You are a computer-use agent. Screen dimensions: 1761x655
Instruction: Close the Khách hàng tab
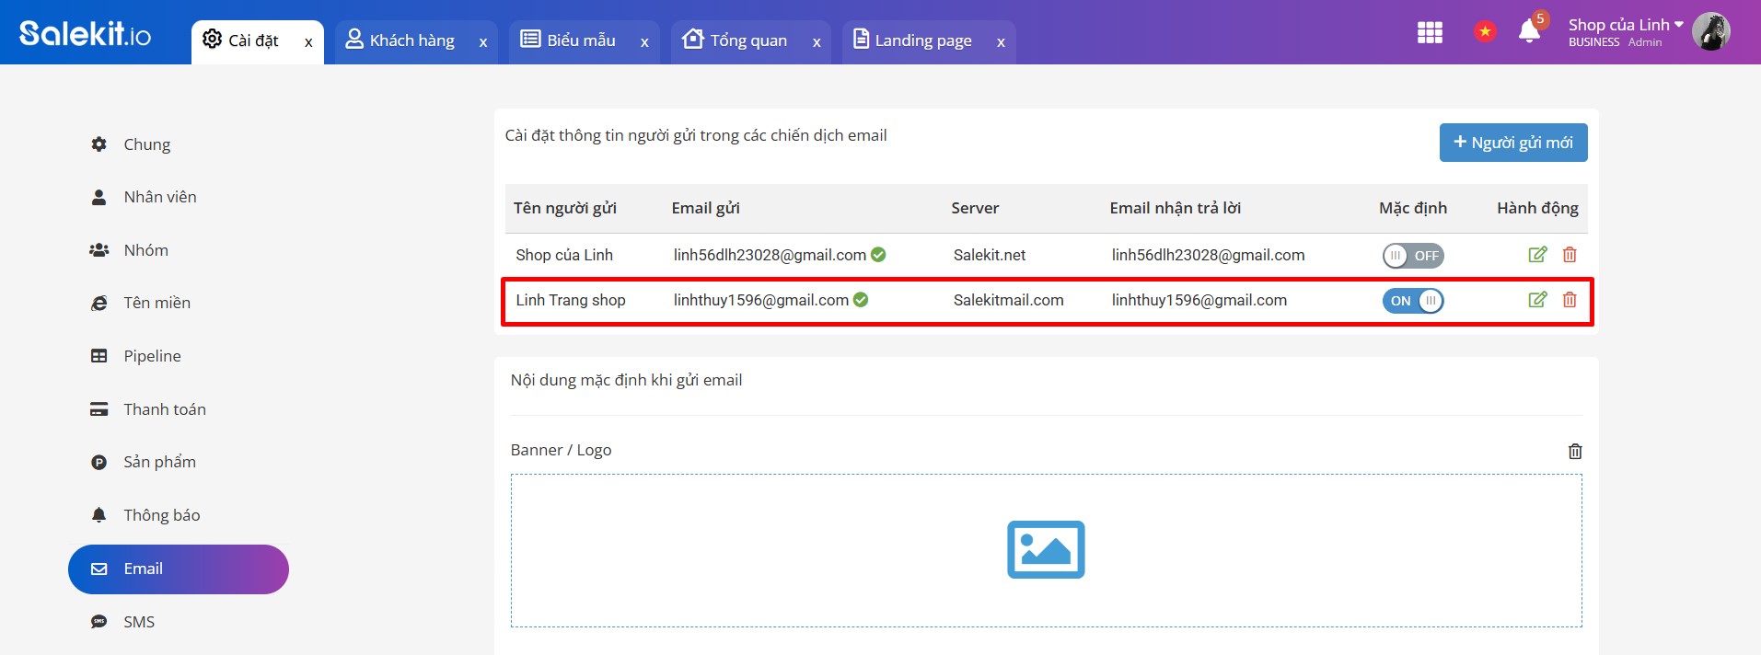click(x=483, y=42)
